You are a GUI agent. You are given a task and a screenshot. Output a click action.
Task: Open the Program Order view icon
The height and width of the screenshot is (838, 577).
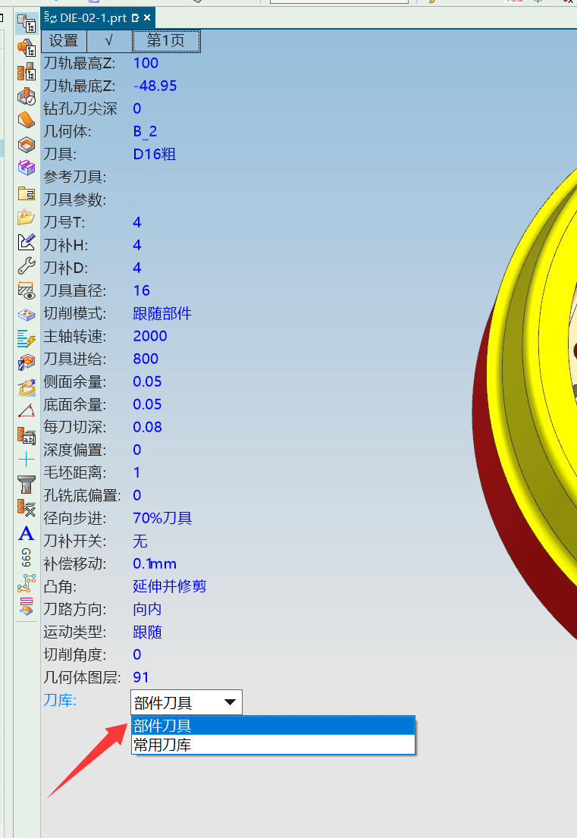pyautogui.click(x=27, y=24)
